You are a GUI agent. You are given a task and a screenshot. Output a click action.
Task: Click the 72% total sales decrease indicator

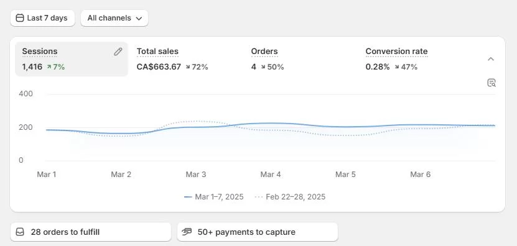pyautogui.click(x=197, y=67)
